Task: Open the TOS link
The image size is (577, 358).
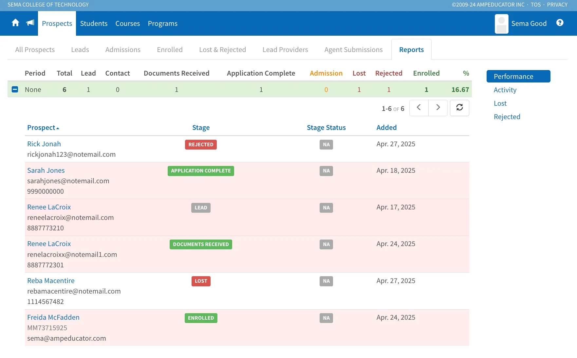Action: (x=536, y=5)
